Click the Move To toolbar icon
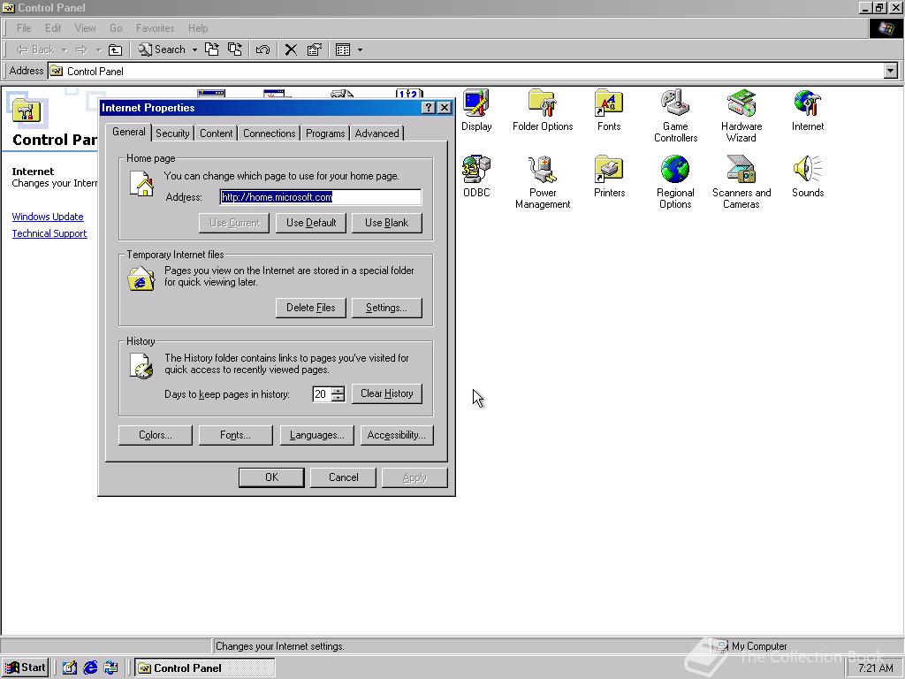Viewport: 905px width, 679px height. [x=212, y=50]
